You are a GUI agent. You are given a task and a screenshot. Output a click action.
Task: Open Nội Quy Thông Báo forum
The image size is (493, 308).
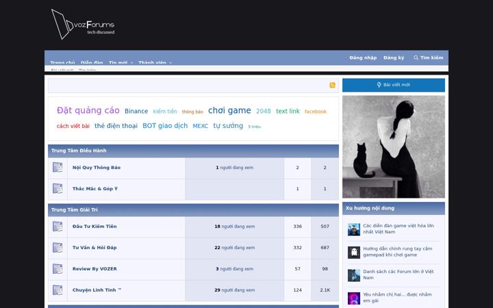pos(97,168)
